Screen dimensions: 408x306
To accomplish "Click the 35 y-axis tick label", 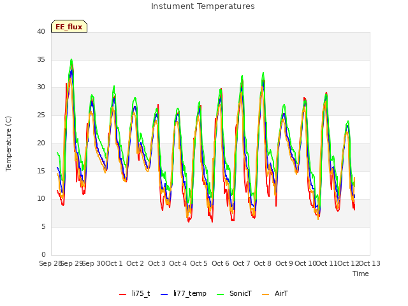I will point(41,59).
